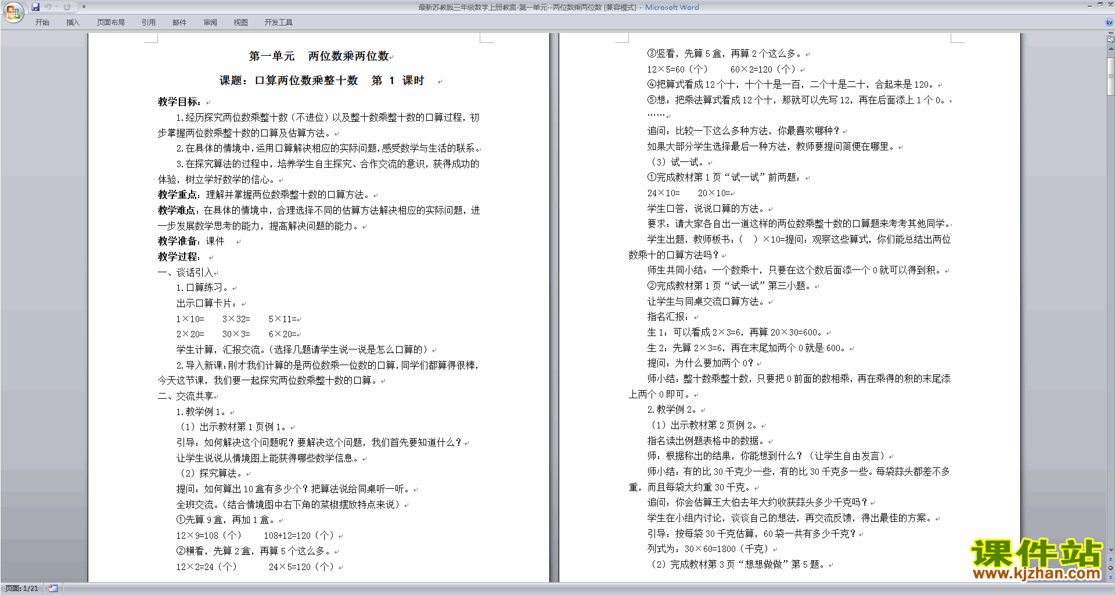1115x595 pixels.
Task: Click the line 二、交流共享
Action: 185,396
